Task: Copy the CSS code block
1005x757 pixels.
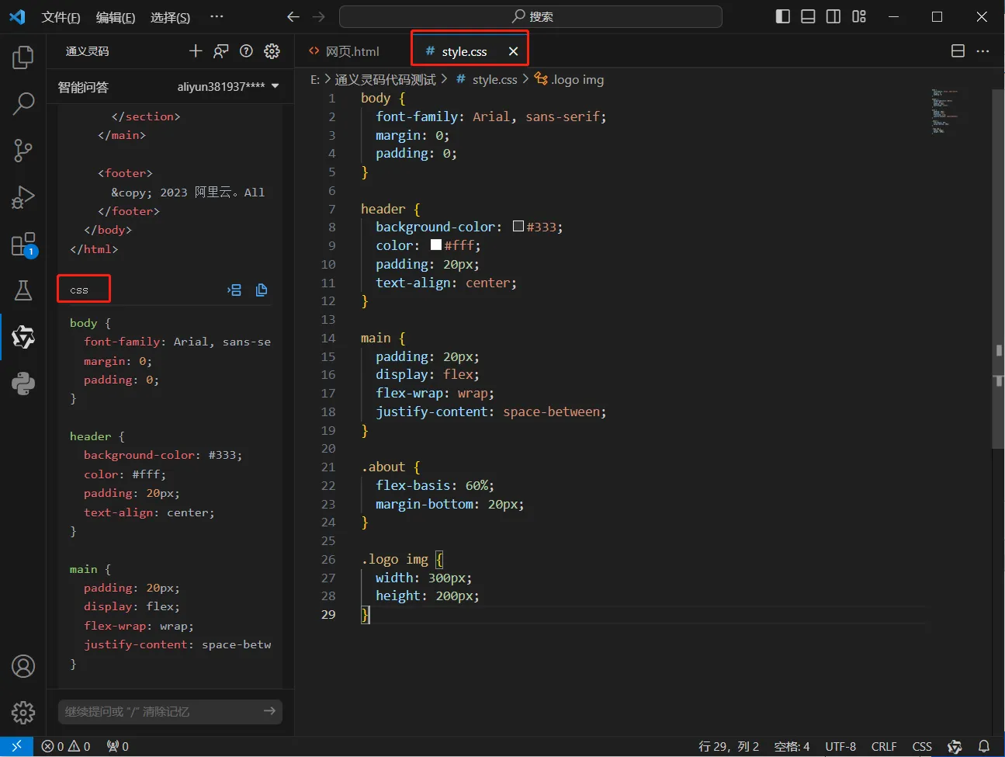Action: [262, 290]
